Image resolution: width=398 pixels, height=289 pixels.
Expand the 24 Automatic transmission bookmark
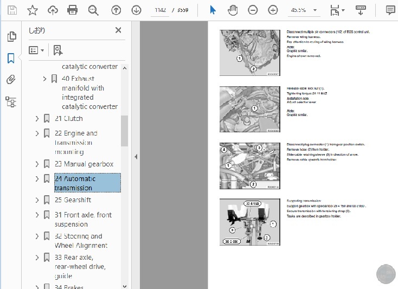37,179
